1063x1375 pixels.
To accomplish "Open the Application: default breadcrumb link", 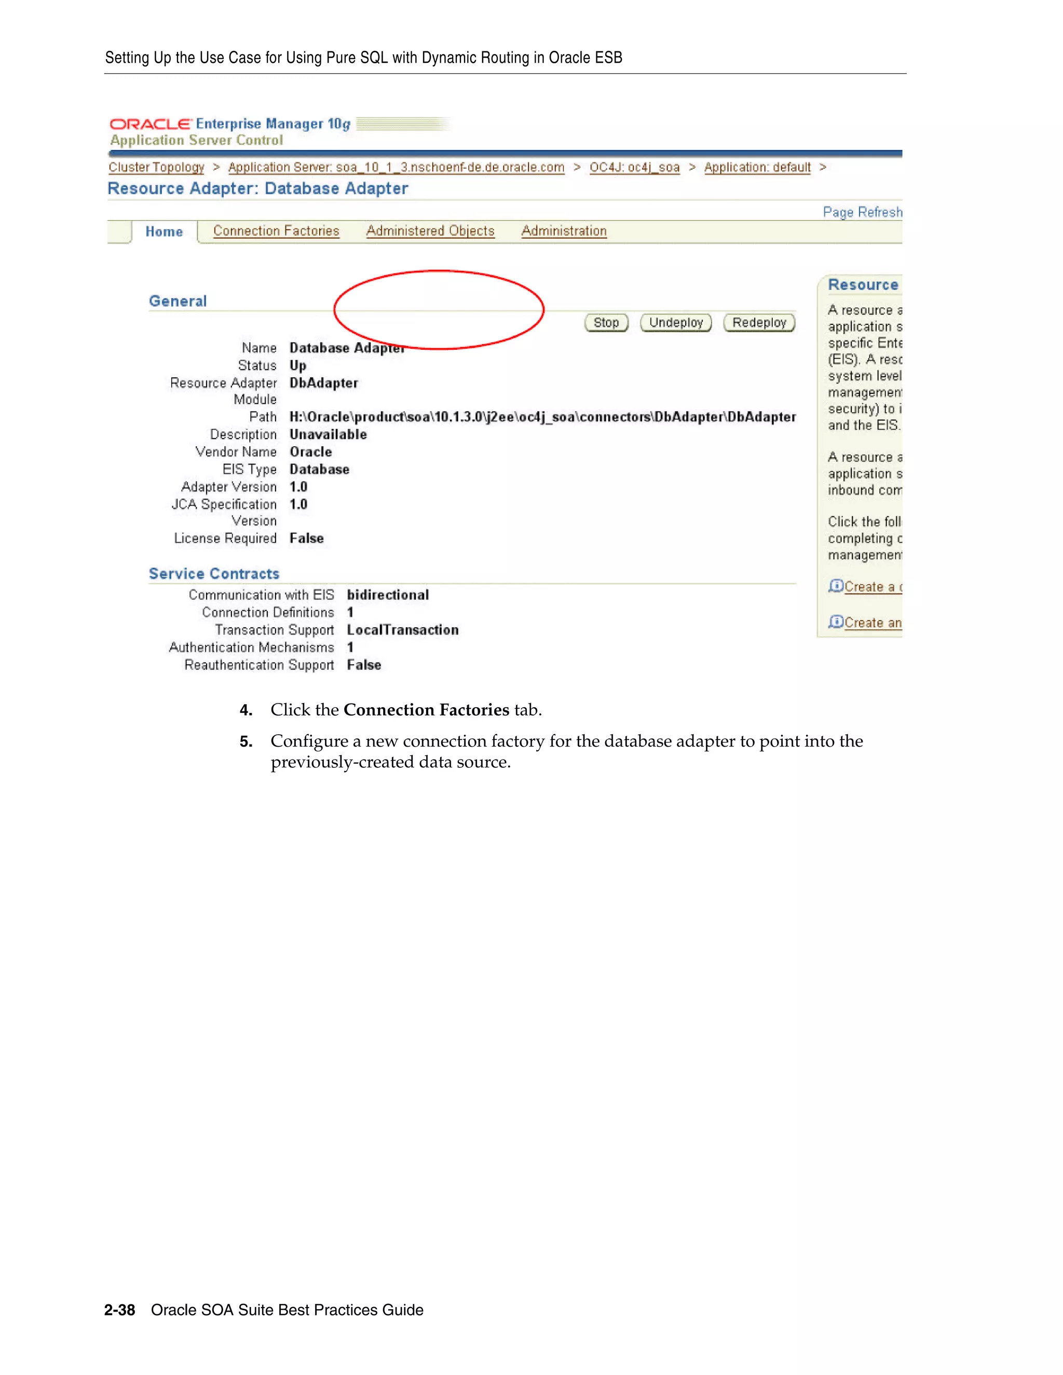I will [x=757, y=168].
